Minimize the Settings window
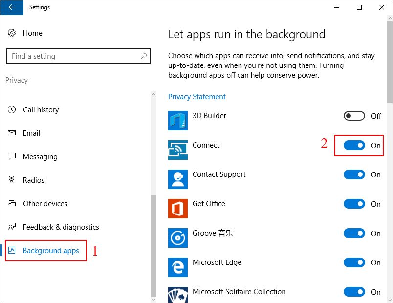The height and width of the screenshot is (303, 393). click(337, 7)
